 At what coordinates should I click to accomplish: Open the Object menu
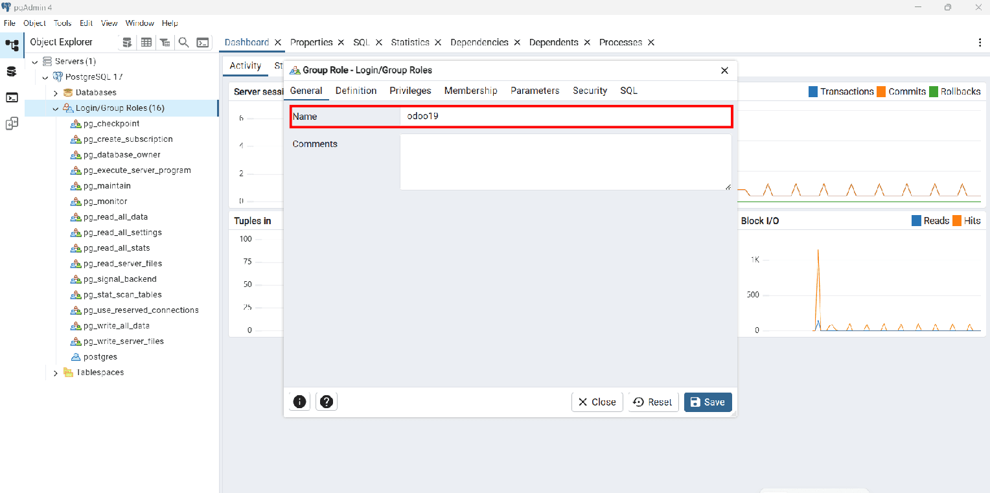34,23
